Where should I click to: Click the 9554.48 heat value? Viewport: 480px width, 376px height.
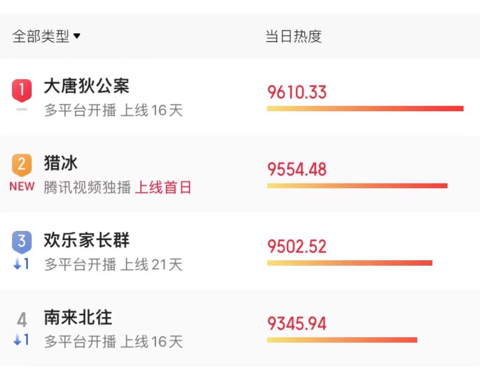(x=297, y=169)
